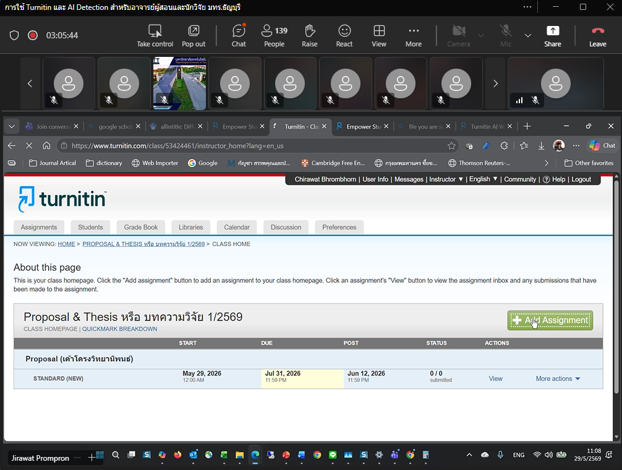
Task: Expand the More actions dropdown
Action: (558, 378)
